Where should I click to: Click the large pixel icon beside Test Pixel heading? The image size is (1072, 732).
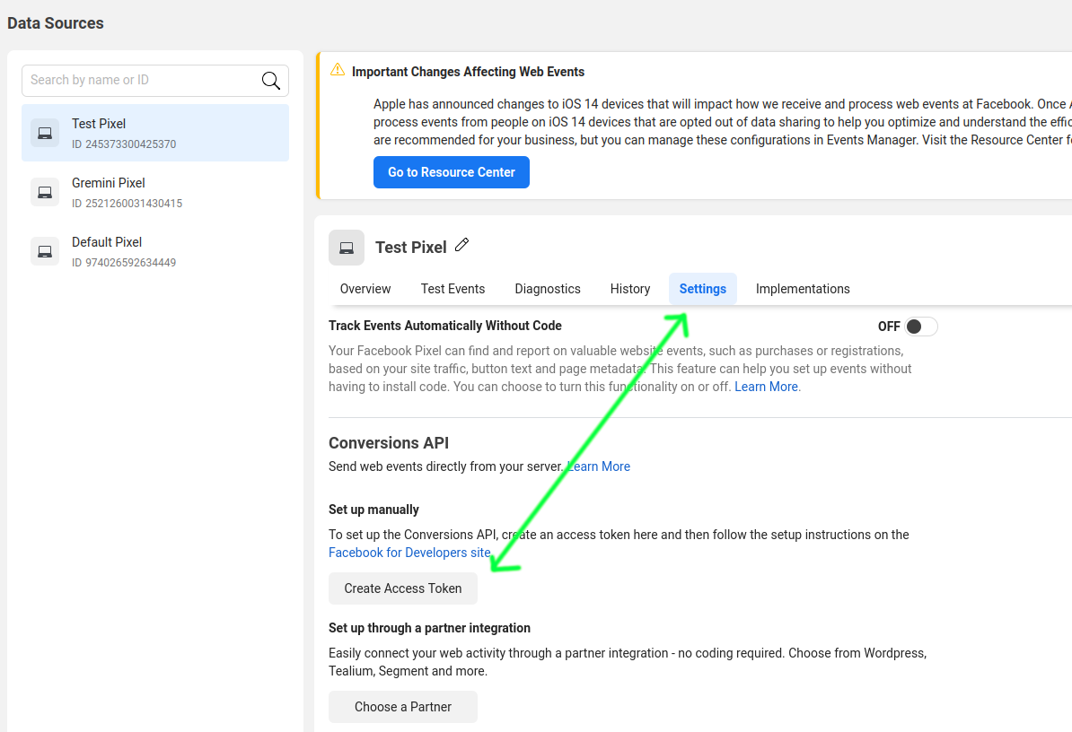pyautogui.click(x=346, y=248)
